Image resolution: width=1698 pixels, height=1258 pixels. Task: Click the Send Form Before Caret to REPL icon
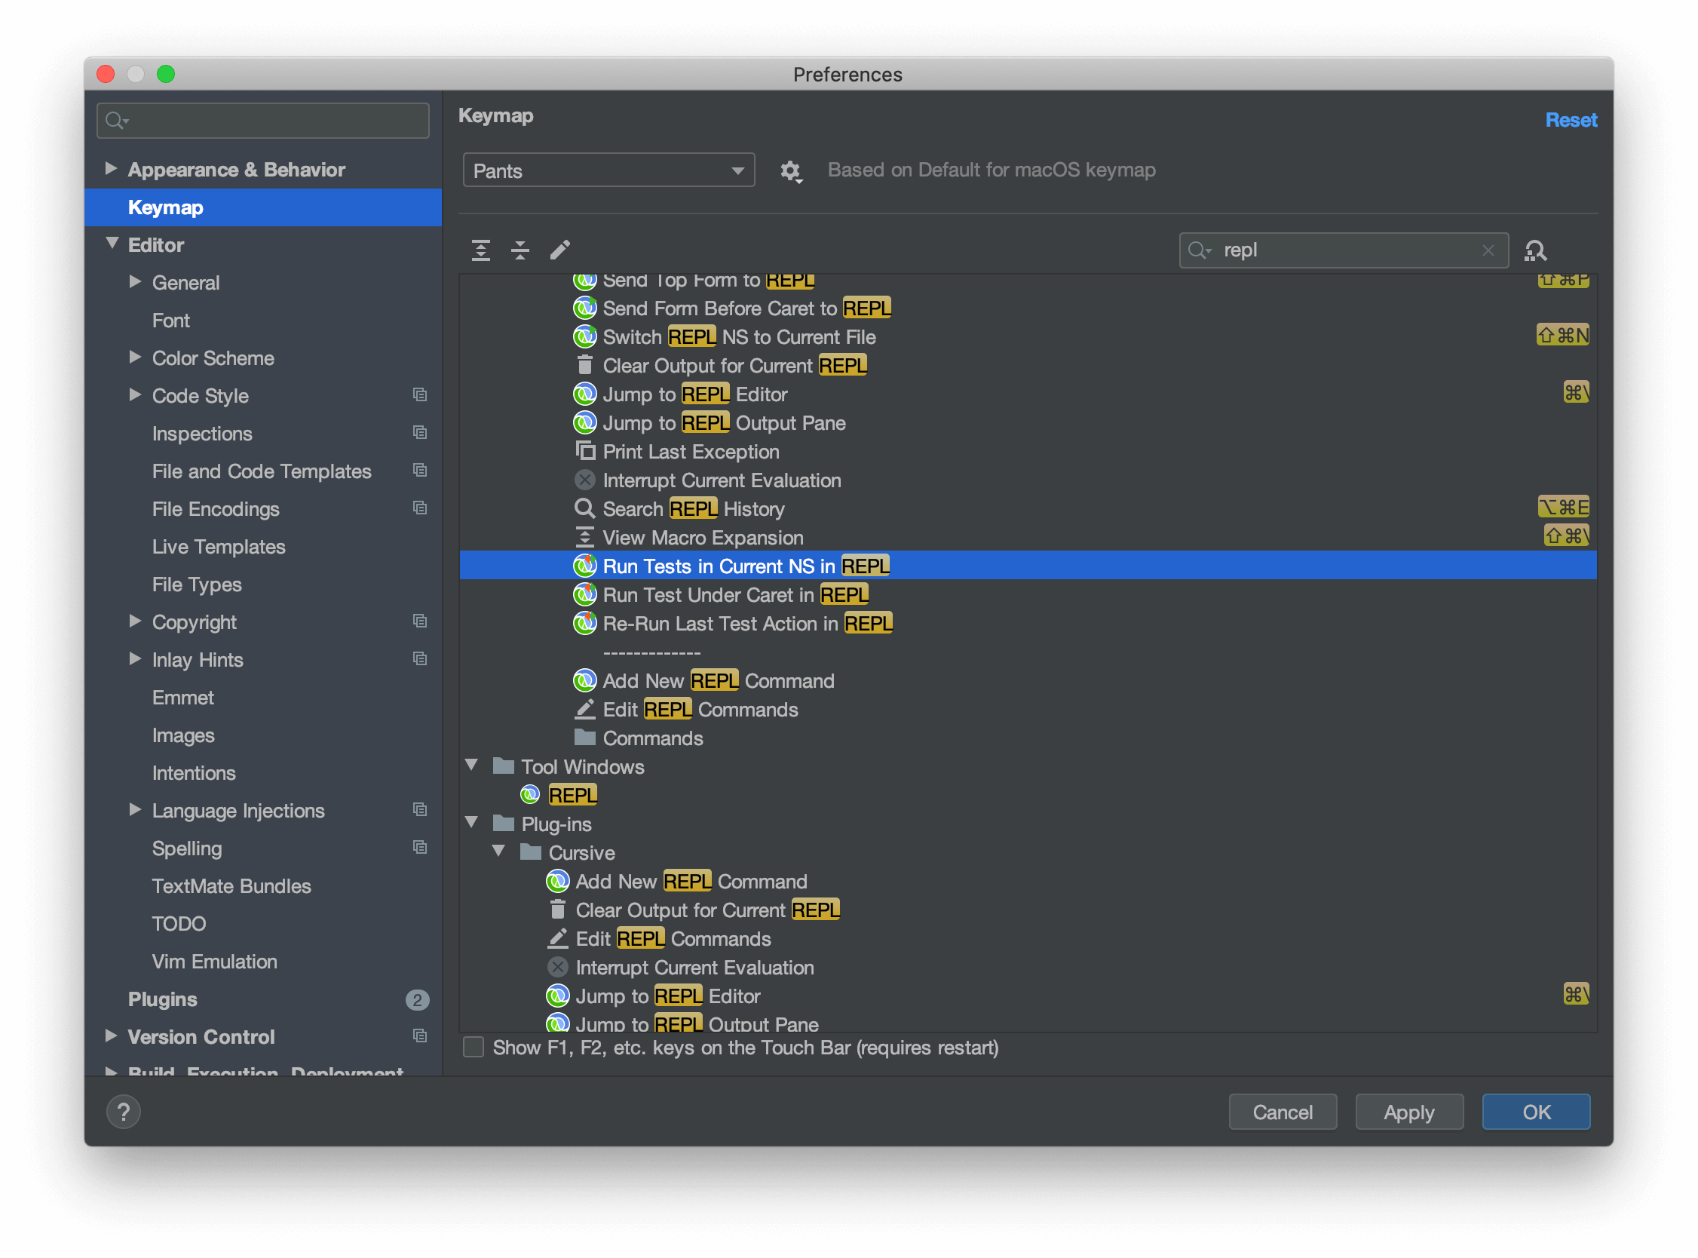[581, 308]
